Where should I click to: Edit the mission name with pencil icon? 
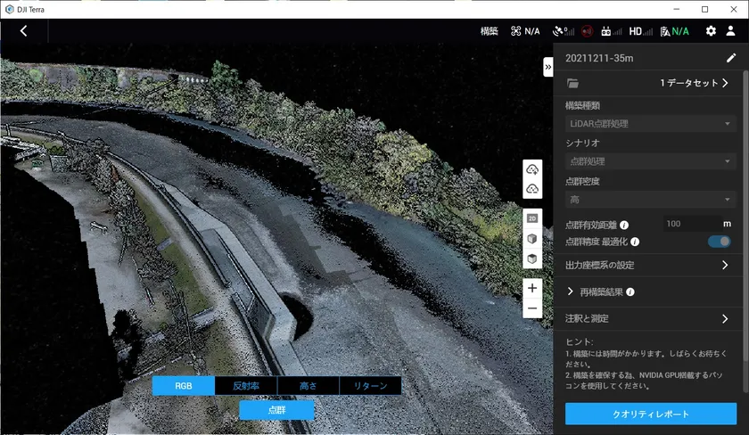coord(731,58)
